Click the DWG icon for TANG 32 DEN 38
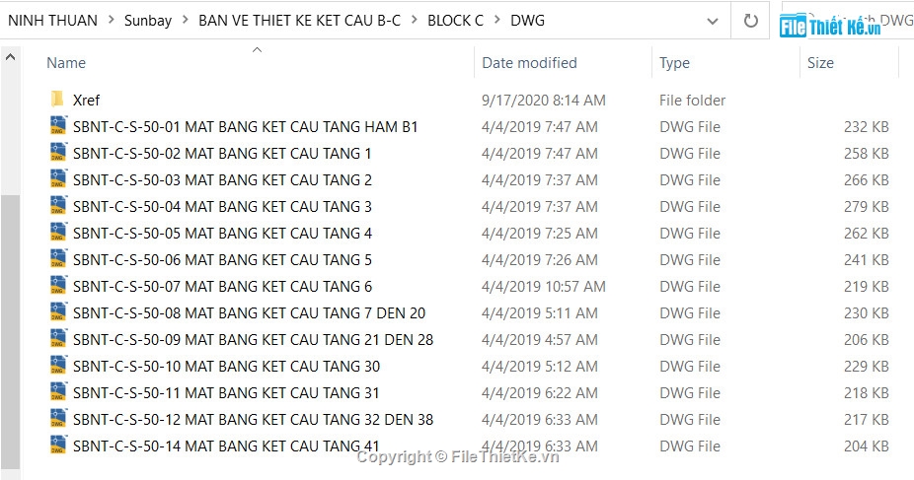The height and width of the screenshot is (480, 914). [x=57, y=419]
